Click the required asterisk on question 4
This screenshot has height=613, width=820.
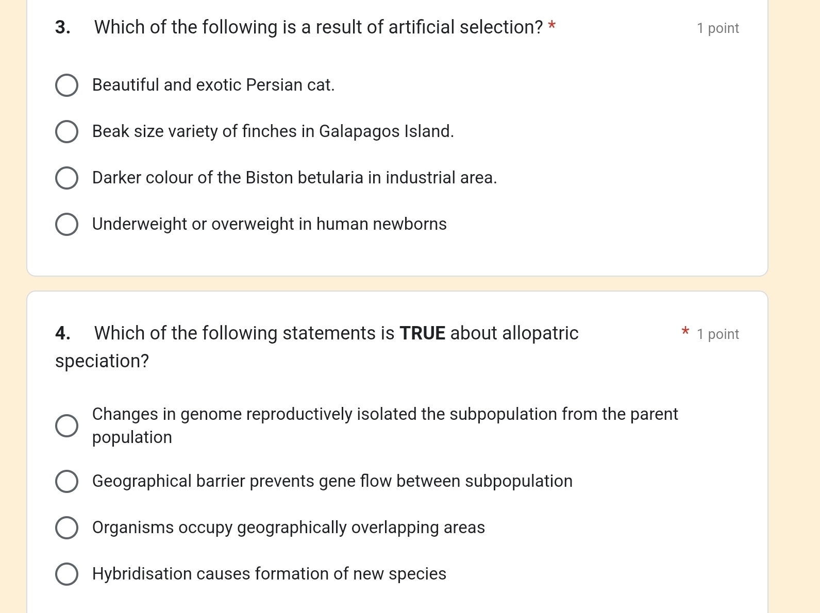click(x=684, y=332)
